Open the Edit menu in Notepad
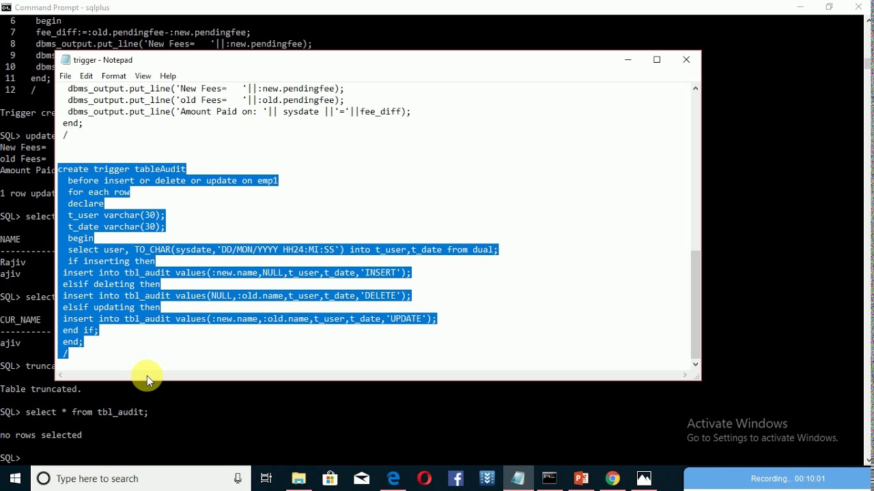Viewport: 874px width, 491px height. coord(86,76)
